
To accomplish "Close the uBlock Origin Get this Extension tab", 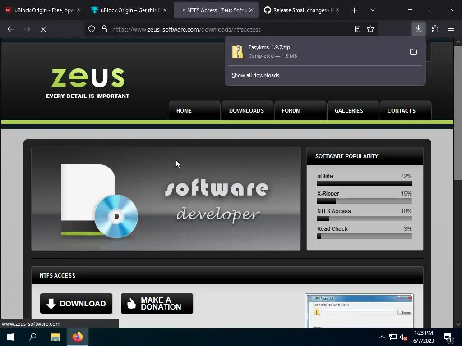I will point(165,10).
